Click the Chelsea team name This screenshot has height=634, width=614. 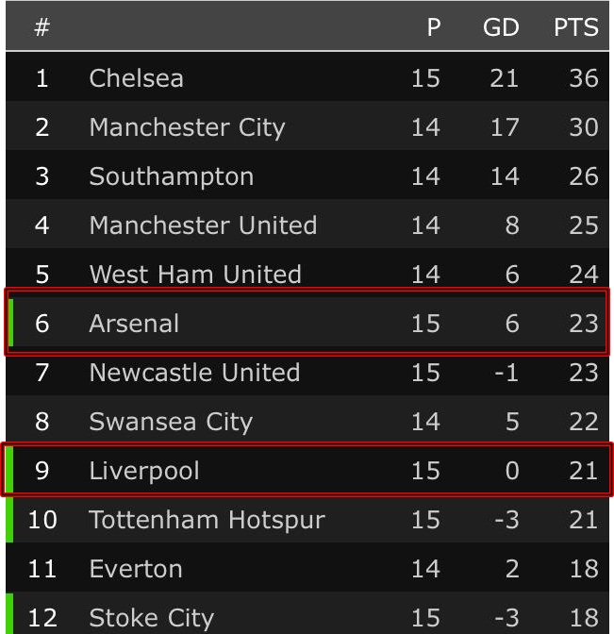tap(136, 78)
